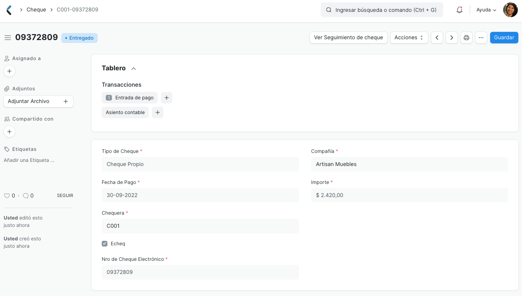Add an assignee with plus button
This screenshot has width=522, height=296.
[x=9, y=71]
